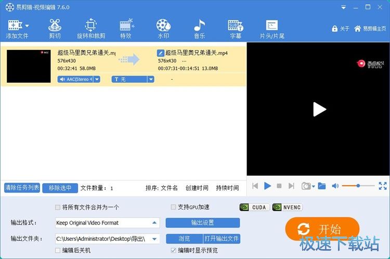The image size is (390, 259).
Task: Adjust the orange volume slider
Action: [x=358, y=186]
